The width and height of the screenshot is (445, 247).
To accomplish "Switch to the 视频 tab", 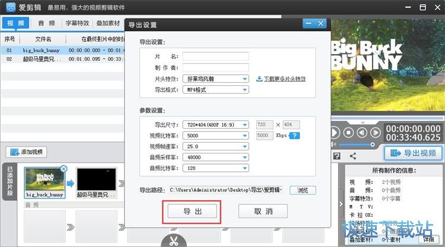I will pos(15,23).
